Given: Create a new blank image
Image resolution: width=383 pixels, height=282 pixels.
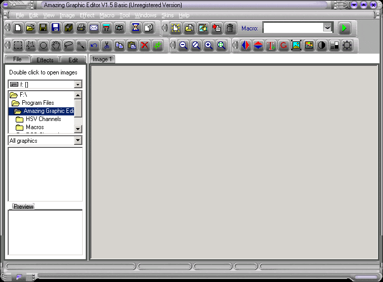Looking at the screenshot, I should (18, 28).
